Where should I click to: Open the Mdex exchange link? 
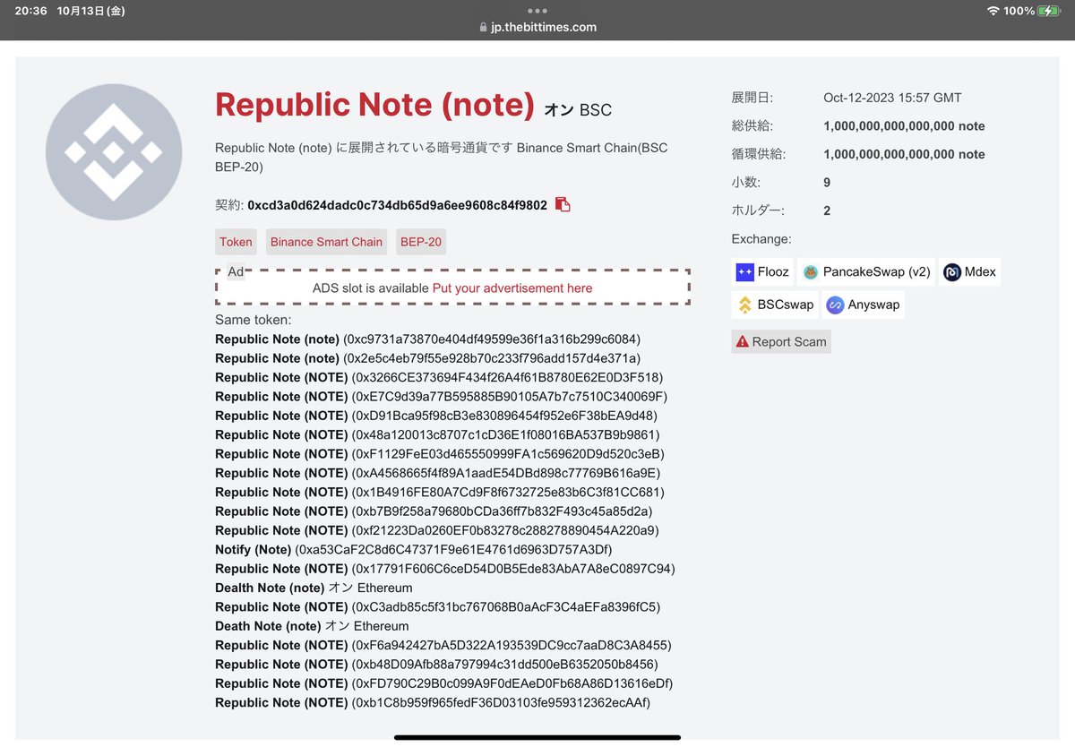point(969,272)
